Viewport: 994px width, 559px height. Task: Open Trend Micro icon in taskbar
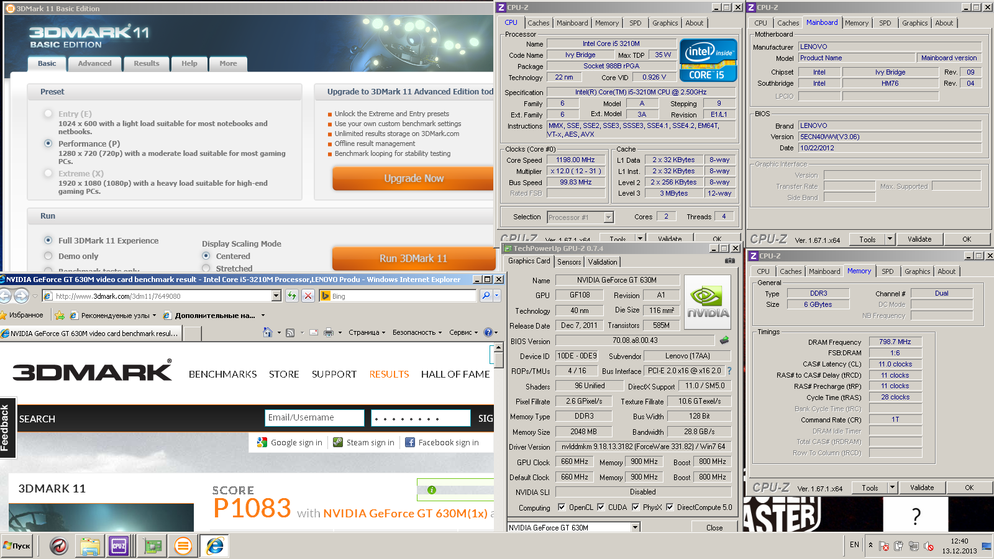tap(59, 546)
